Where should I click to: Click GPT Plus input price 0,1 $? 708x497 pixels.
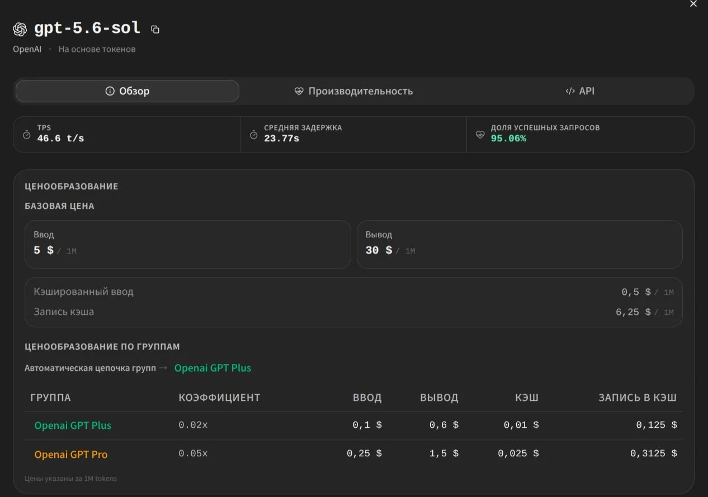click(x=367, y=425)
